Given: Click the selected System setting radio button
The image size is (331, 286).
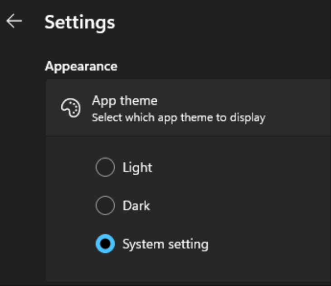Looking at the screenshot, I should click(x=105, y=244).
